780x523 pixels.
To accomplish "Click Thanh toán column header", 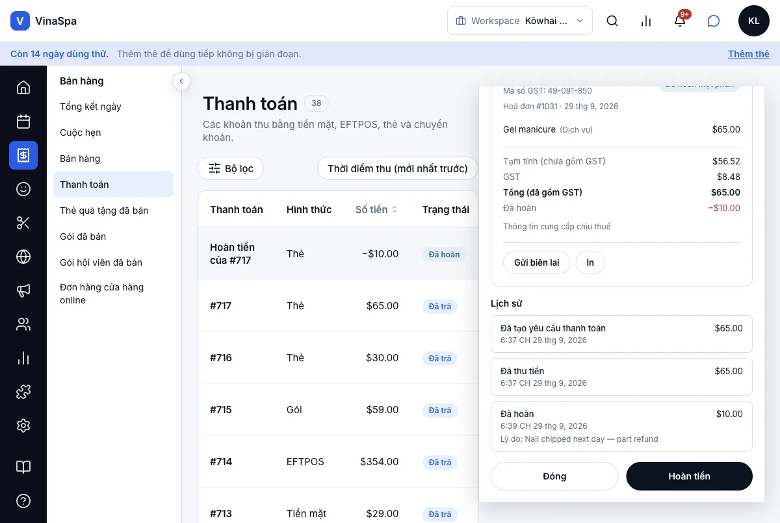I will [x=237, y=209].
